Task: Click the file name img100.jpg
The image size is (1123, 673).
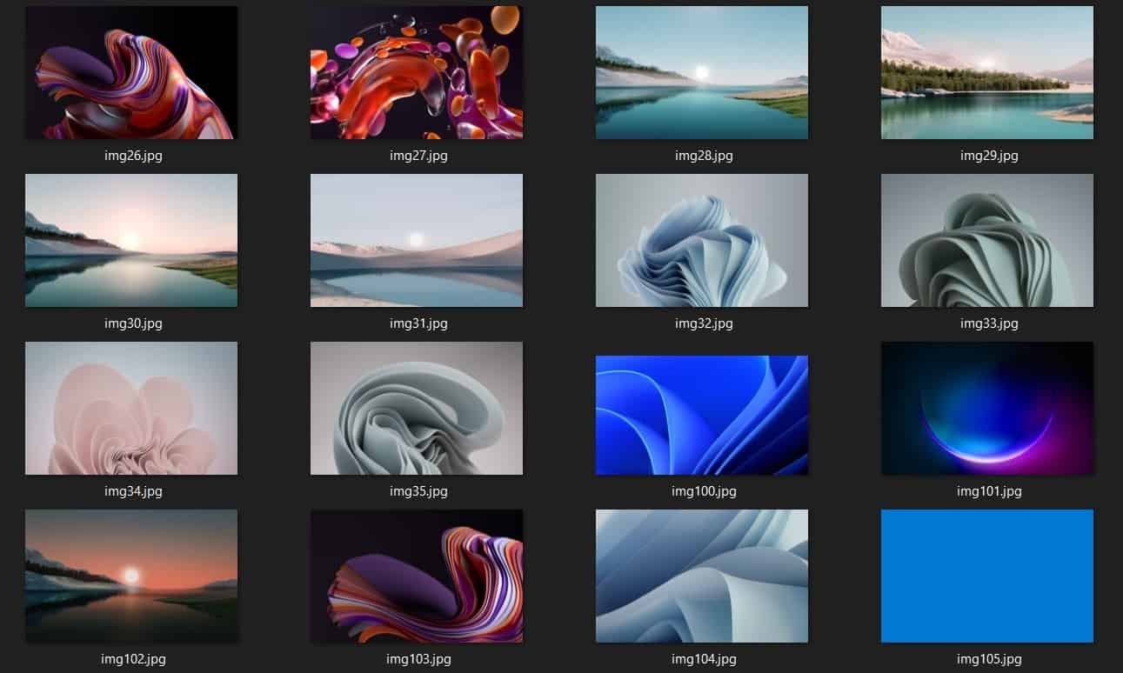Action: coord(704,491)
